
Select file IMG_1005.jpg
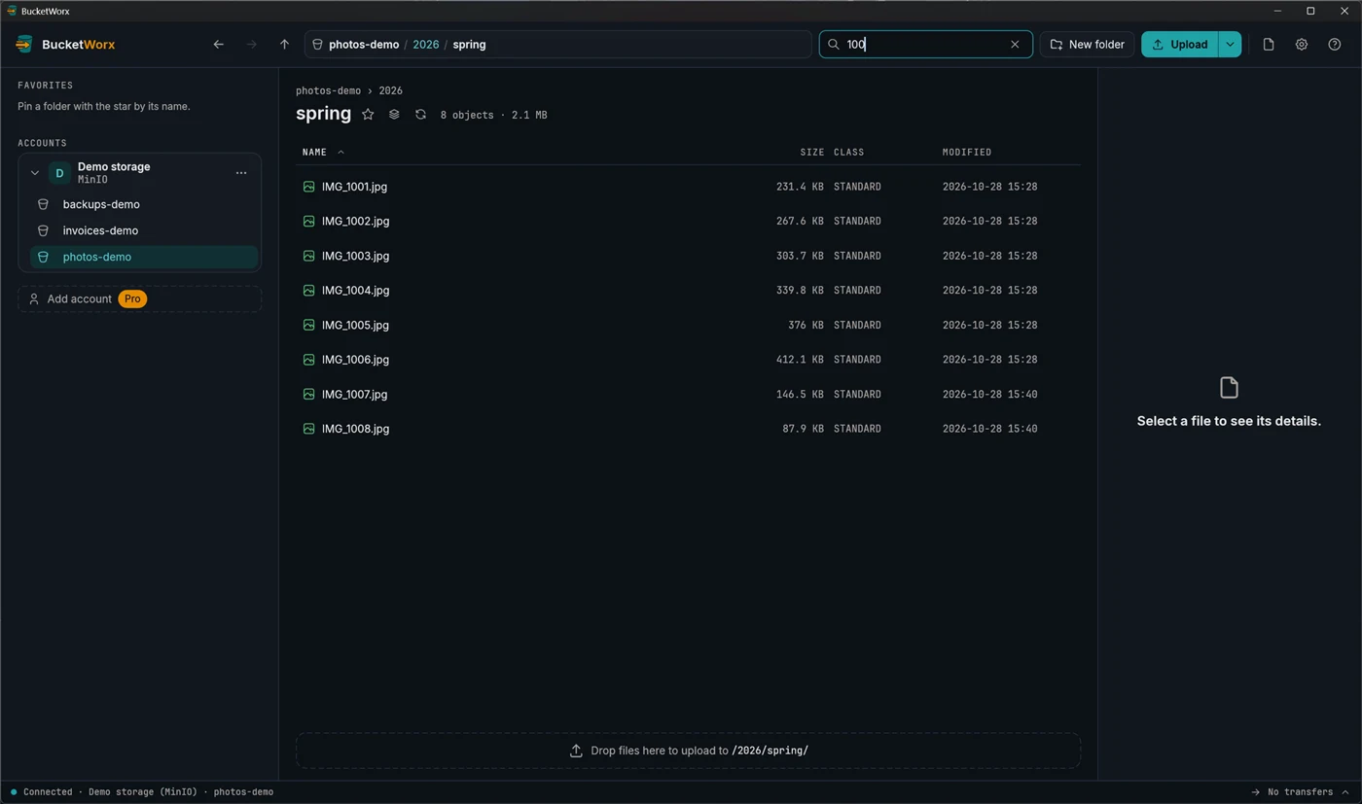688,325
